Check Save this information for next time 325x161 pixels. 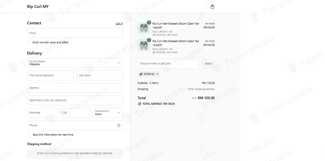29,135
